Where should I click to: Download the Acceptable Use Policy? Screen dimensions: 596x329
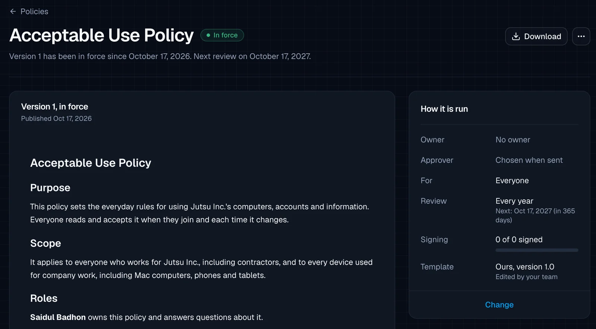click(536, 36)
